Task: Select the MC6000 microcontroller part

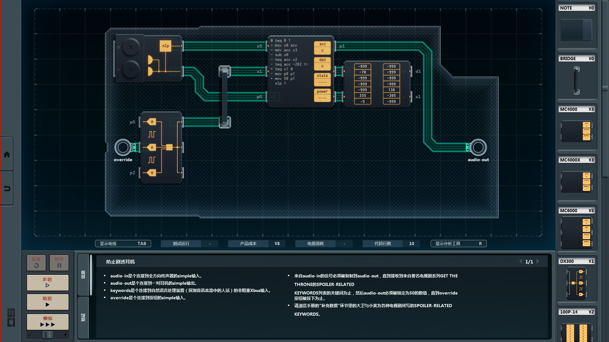Action: [x=576, y=233]
